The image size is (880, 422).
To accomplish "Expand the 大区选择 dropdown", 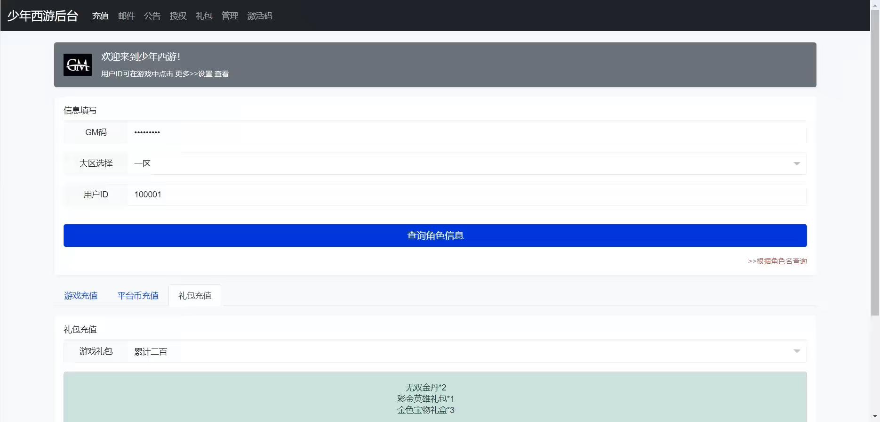I will tap(467, 163).
